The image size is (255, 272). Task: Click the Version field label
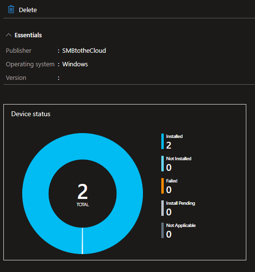[x=16, y=78]
